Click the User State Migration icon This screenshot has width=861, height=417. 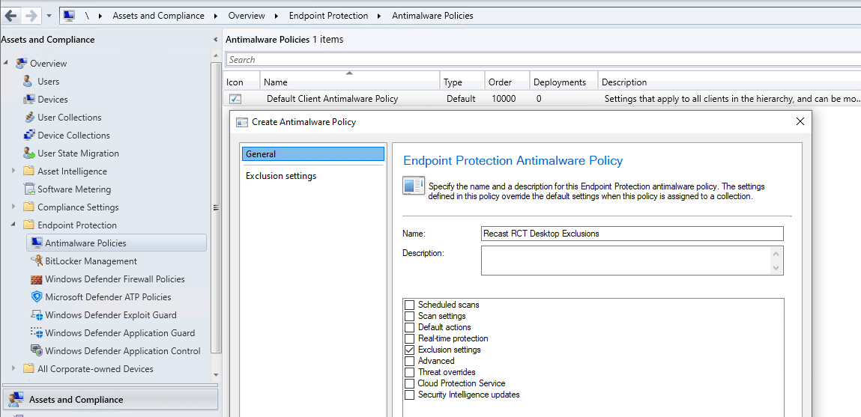[29, 153]
